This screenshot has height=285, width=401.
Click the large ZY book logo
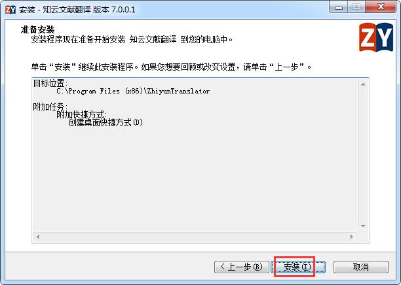coord(376,37)
